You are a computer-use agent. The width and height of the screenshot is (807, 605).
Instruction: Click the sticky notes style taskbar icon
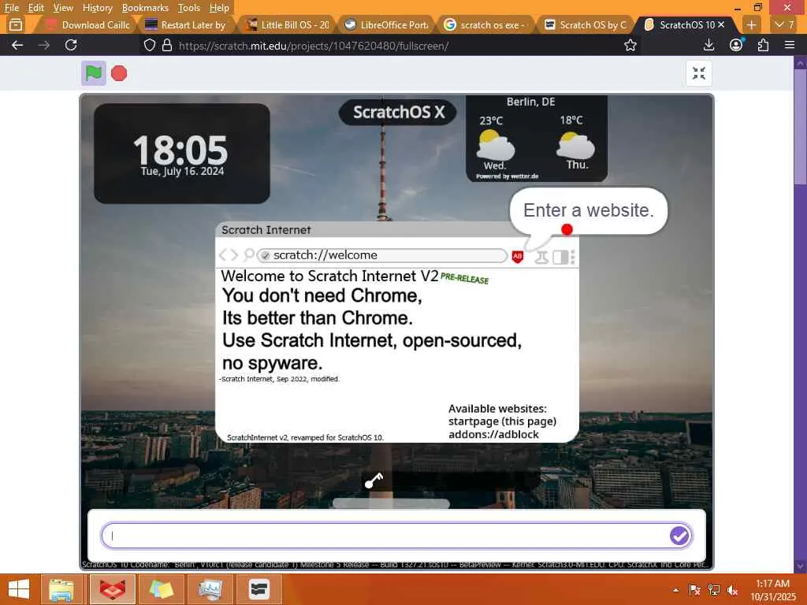[x=161, y=589]
